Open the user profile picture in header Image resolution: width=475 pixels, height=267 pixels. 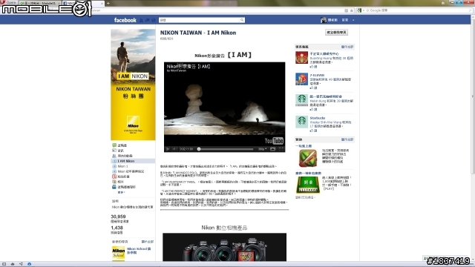pos(324,20)
